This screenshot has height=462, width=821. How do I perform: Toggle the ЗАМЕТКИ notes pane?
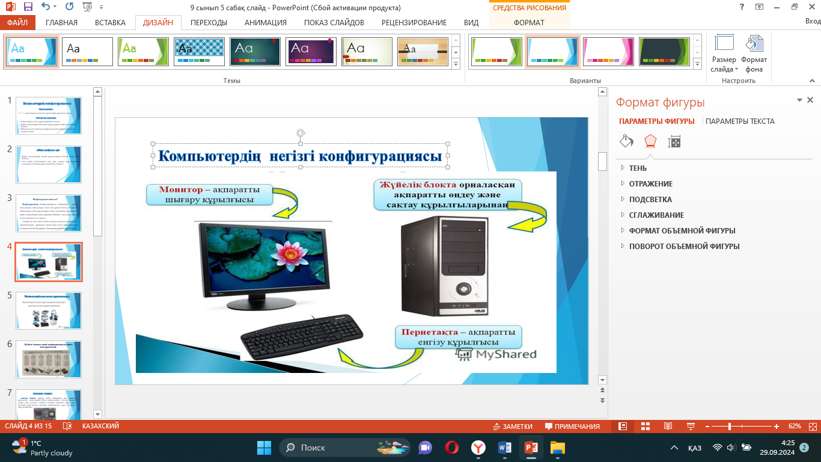tap(513, 427)
